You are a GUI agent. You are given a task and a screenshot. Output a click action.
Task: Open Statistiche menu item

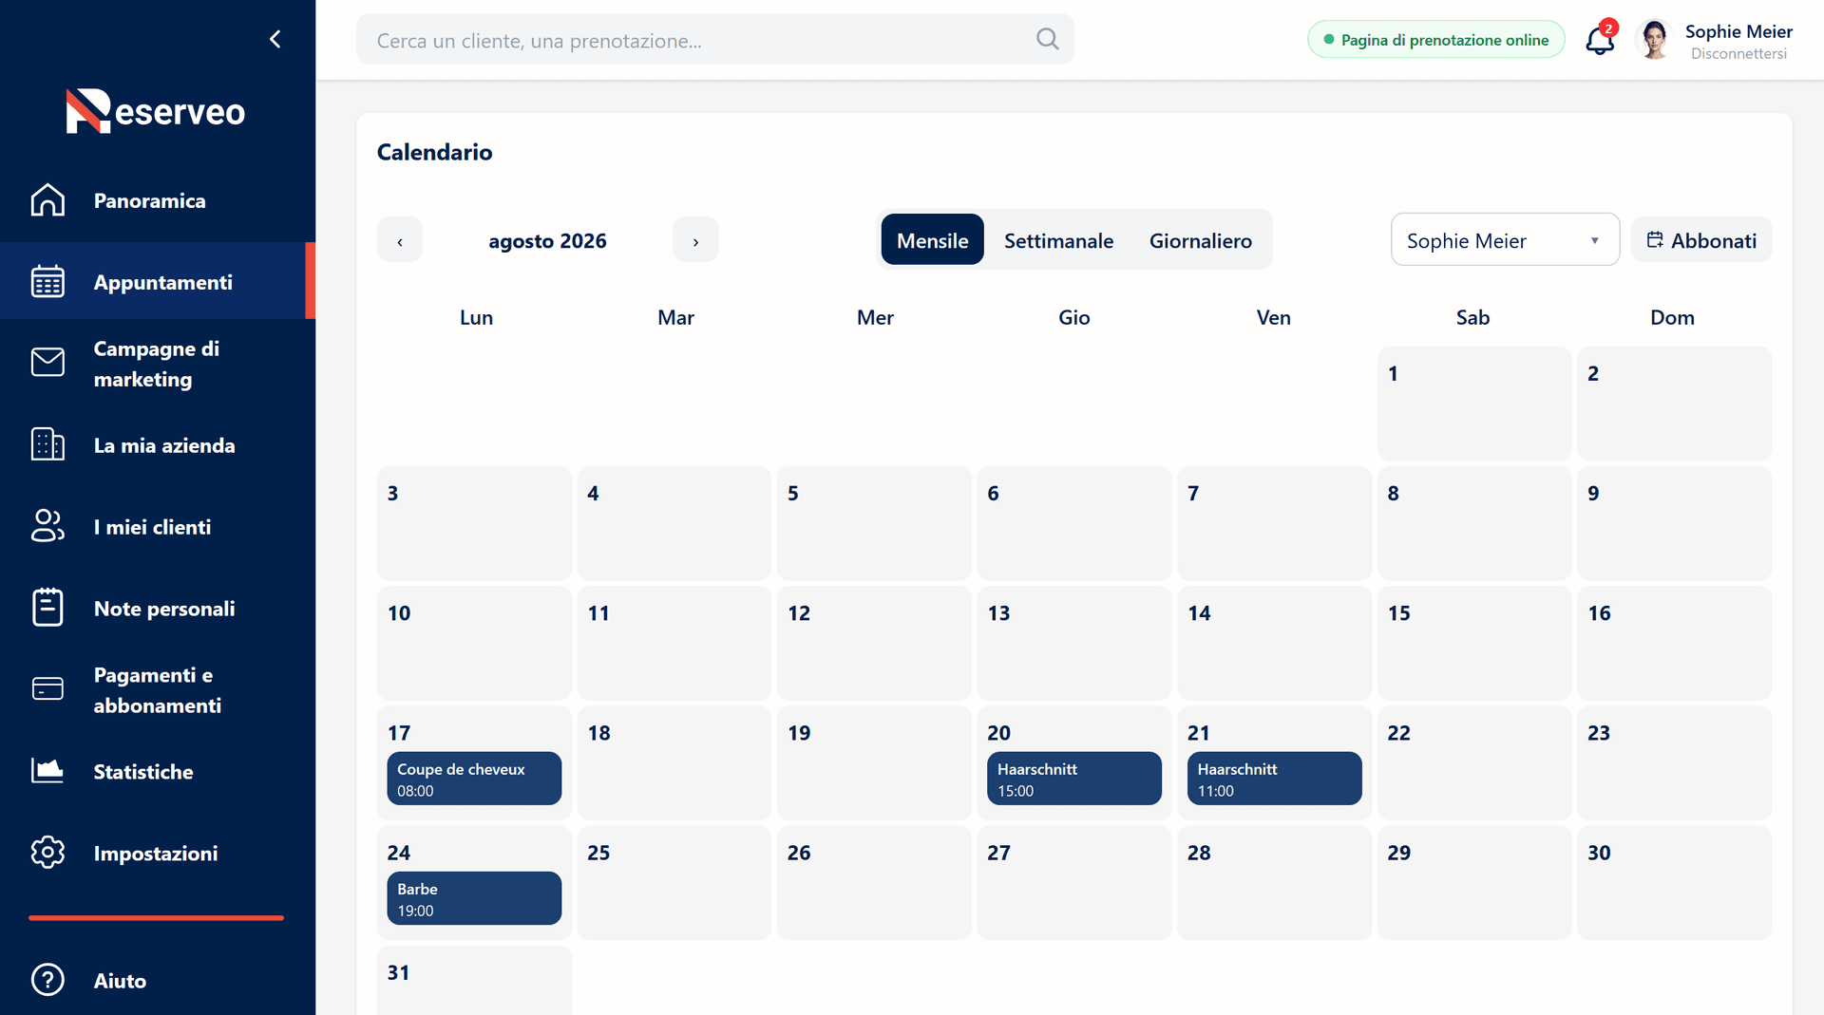tap(158, 771)
